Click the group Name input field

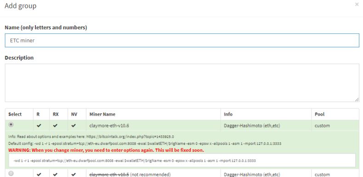tap(182, 40)
